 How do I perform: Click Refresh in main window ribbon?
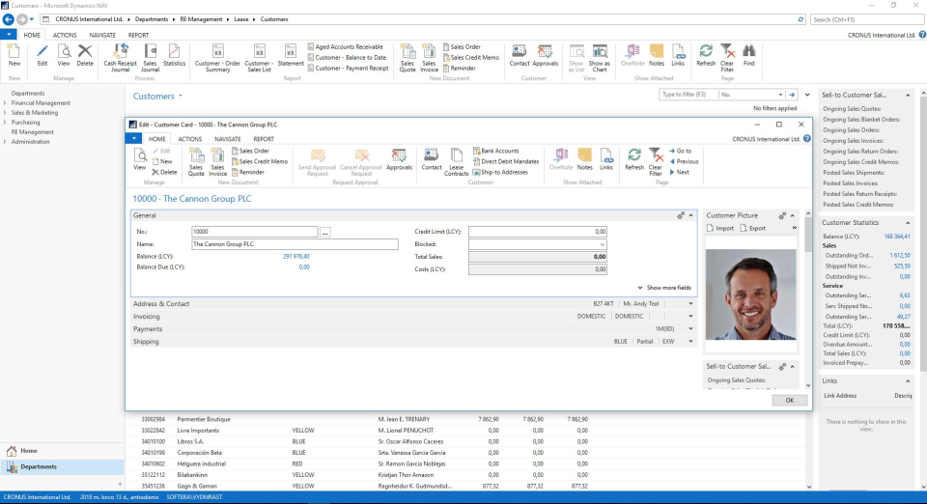pos(705,56)
